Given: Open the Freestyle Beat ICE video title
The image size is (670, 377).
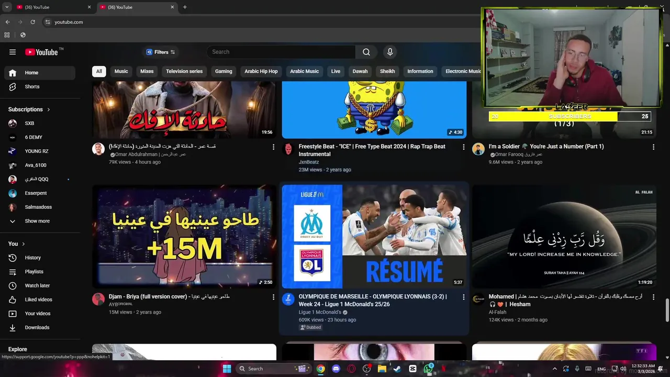Looking at the screenshot, I should pos(372,150).
